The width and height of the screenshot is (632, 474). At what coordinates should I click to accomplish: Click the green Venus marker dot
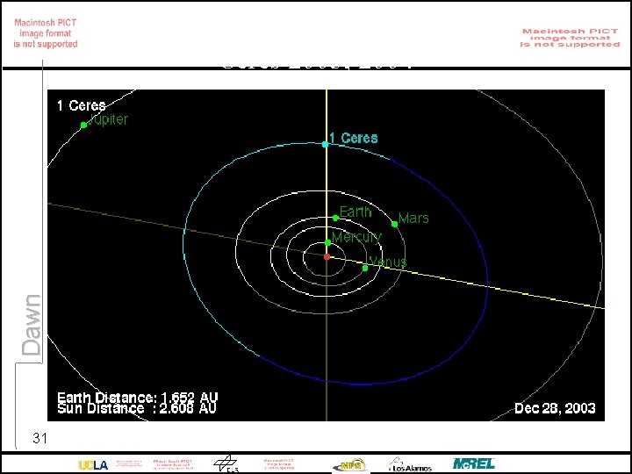365,268
